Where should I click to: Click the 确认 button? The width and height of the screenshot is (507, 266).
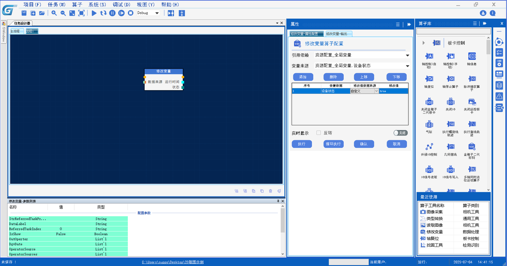(x=364, y=144)
